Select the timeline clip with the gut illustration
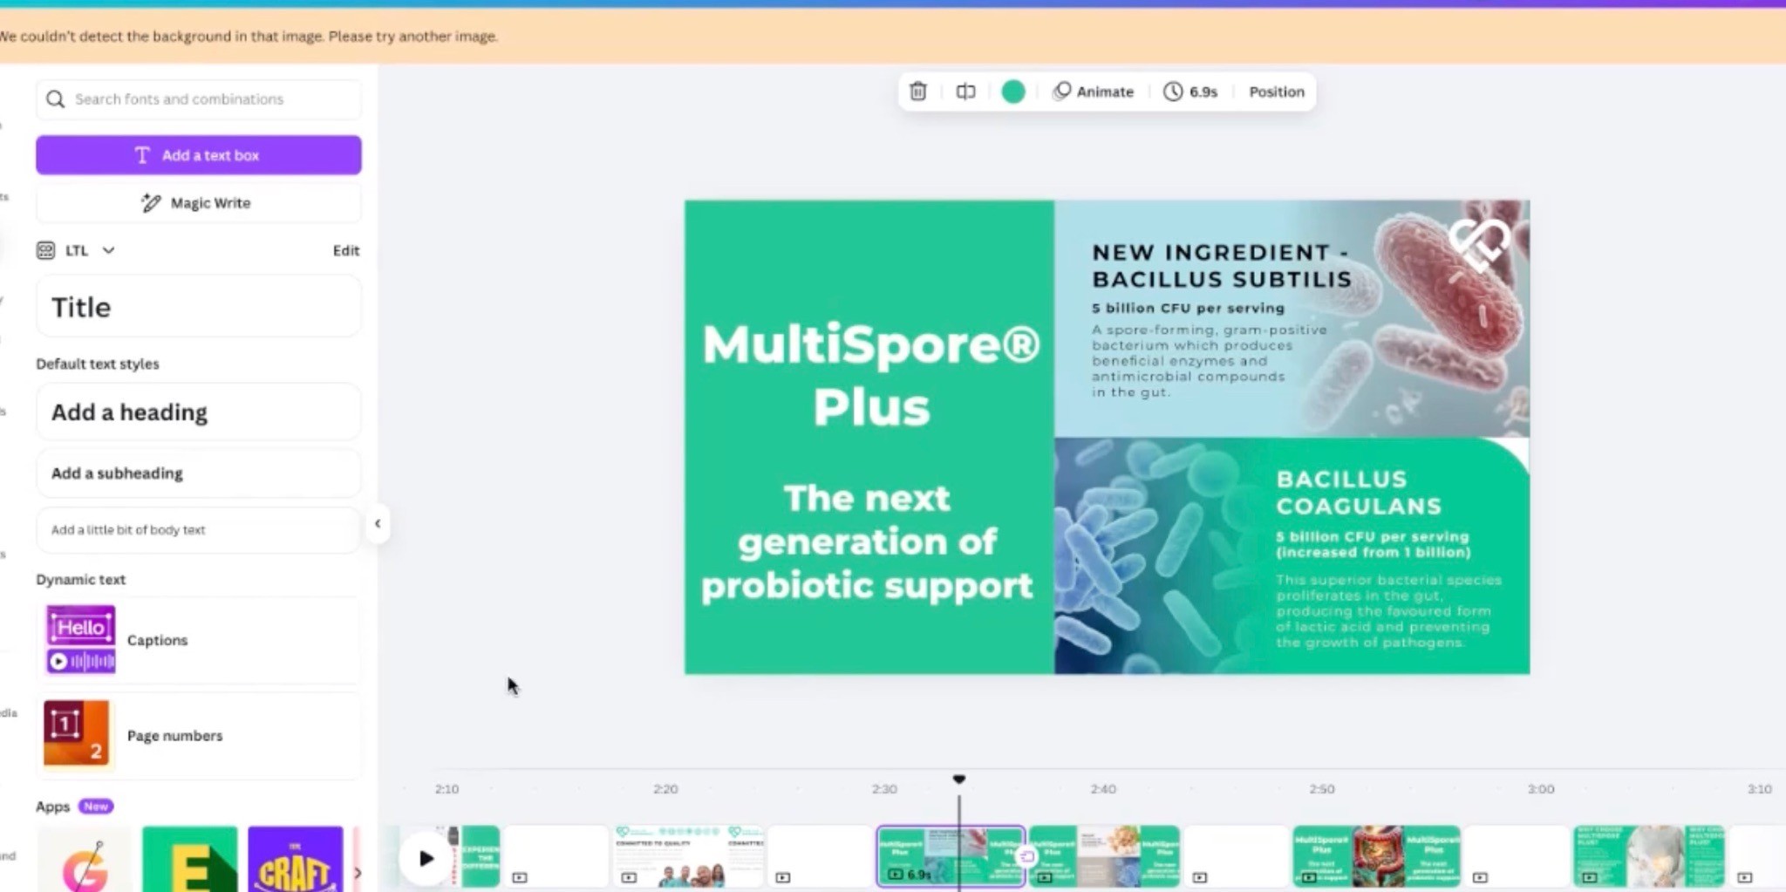This screenshot has height=892, width=1786. 1376,856
